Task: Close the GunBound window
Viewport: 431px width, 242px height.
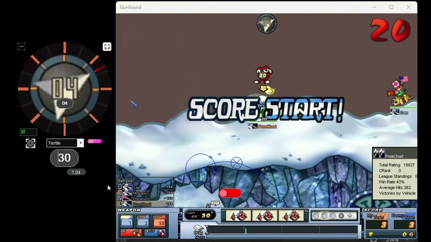Action: [x=408, y=7]
